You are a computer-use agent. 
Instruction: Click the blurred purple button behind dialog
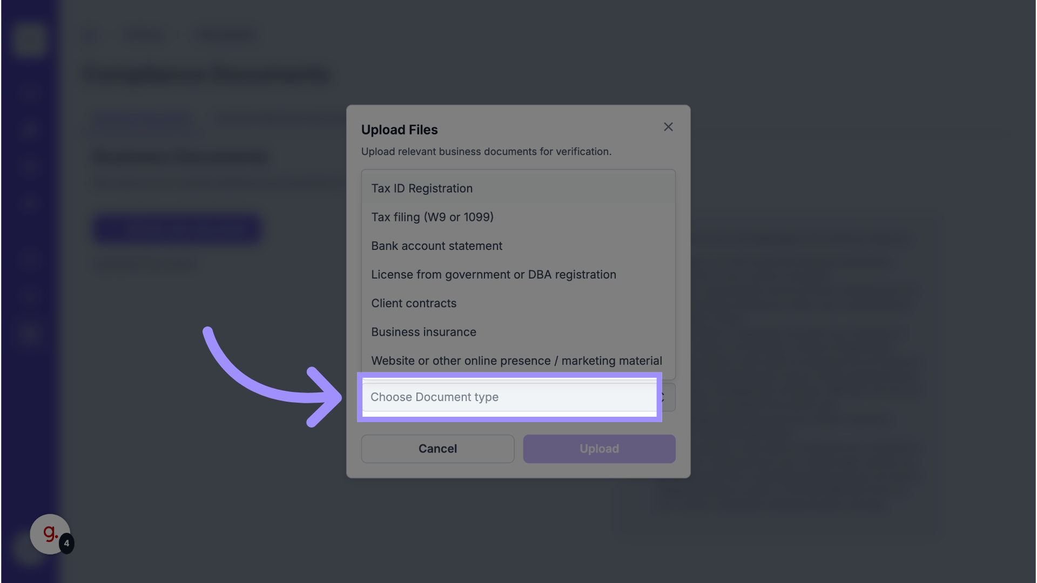pyautogui.click(x=177, y=229)
